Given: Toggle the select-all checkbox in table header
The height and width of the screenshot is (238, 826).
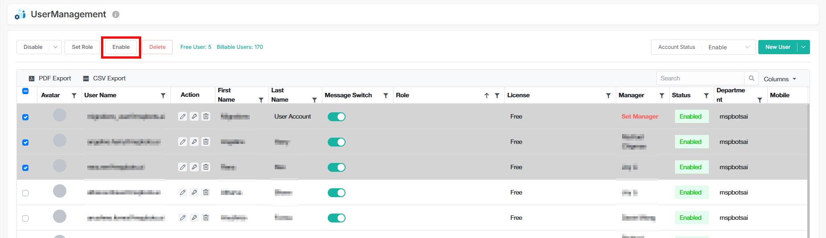Looking at the screenshot, I should 25,91.
